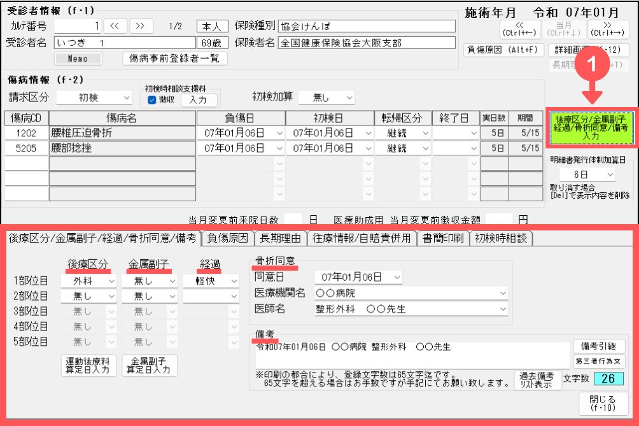Screen dimensions: 639x426
Task: Click the 備考 text input field
Action: [x=411, y=355]
